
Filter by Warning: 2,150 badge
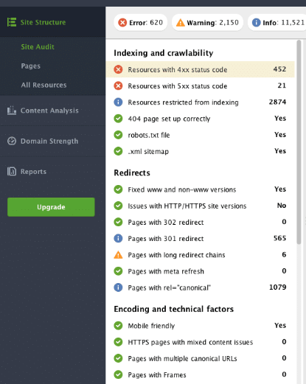tap(207, 23)
